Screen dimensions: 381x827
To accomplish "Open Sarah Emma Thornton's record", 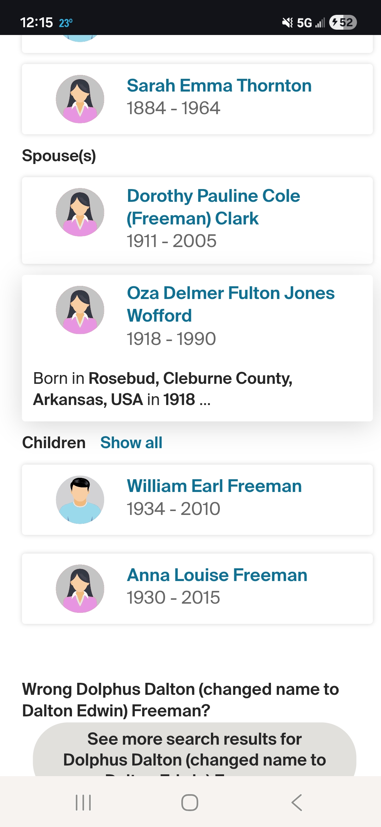I will pyautogui.click(x=219, y=86).
